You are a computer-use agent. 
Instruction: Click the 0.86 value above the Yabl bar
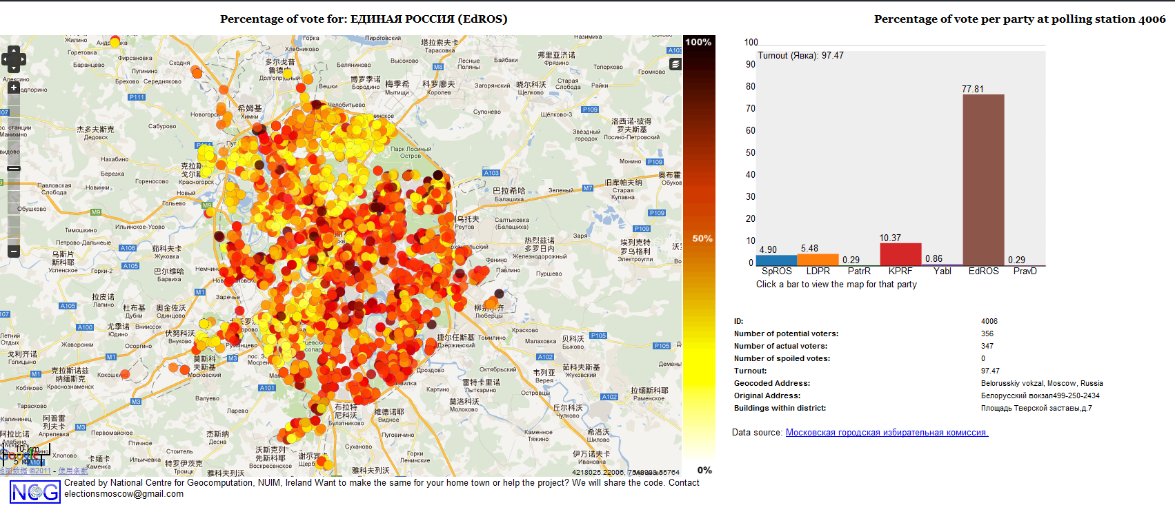934,259
